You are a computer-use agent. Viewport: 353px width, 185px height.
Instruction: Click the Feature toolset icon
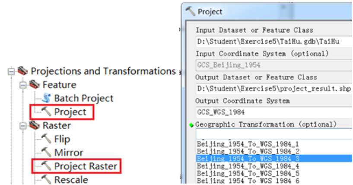click(x=34, y=84)
